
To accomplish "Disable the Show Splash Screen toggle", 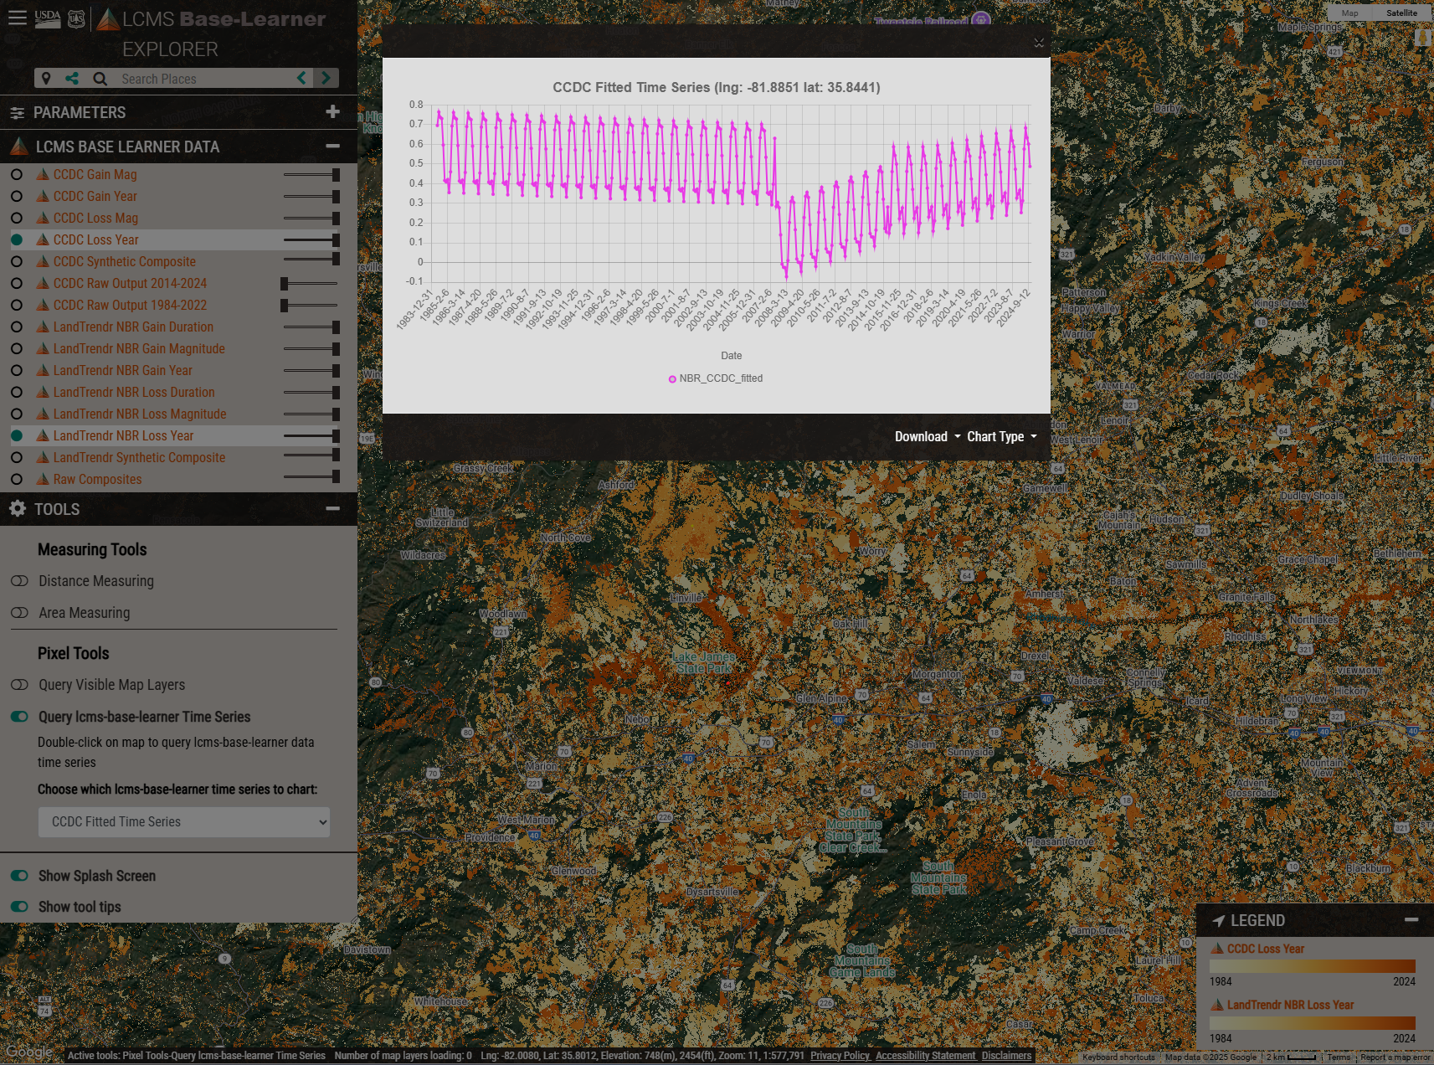I will (x=19, y=876).
